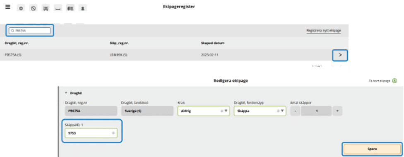
Task: Click Registrera nytt ekipage link
Action: click(x=324, y=30)
